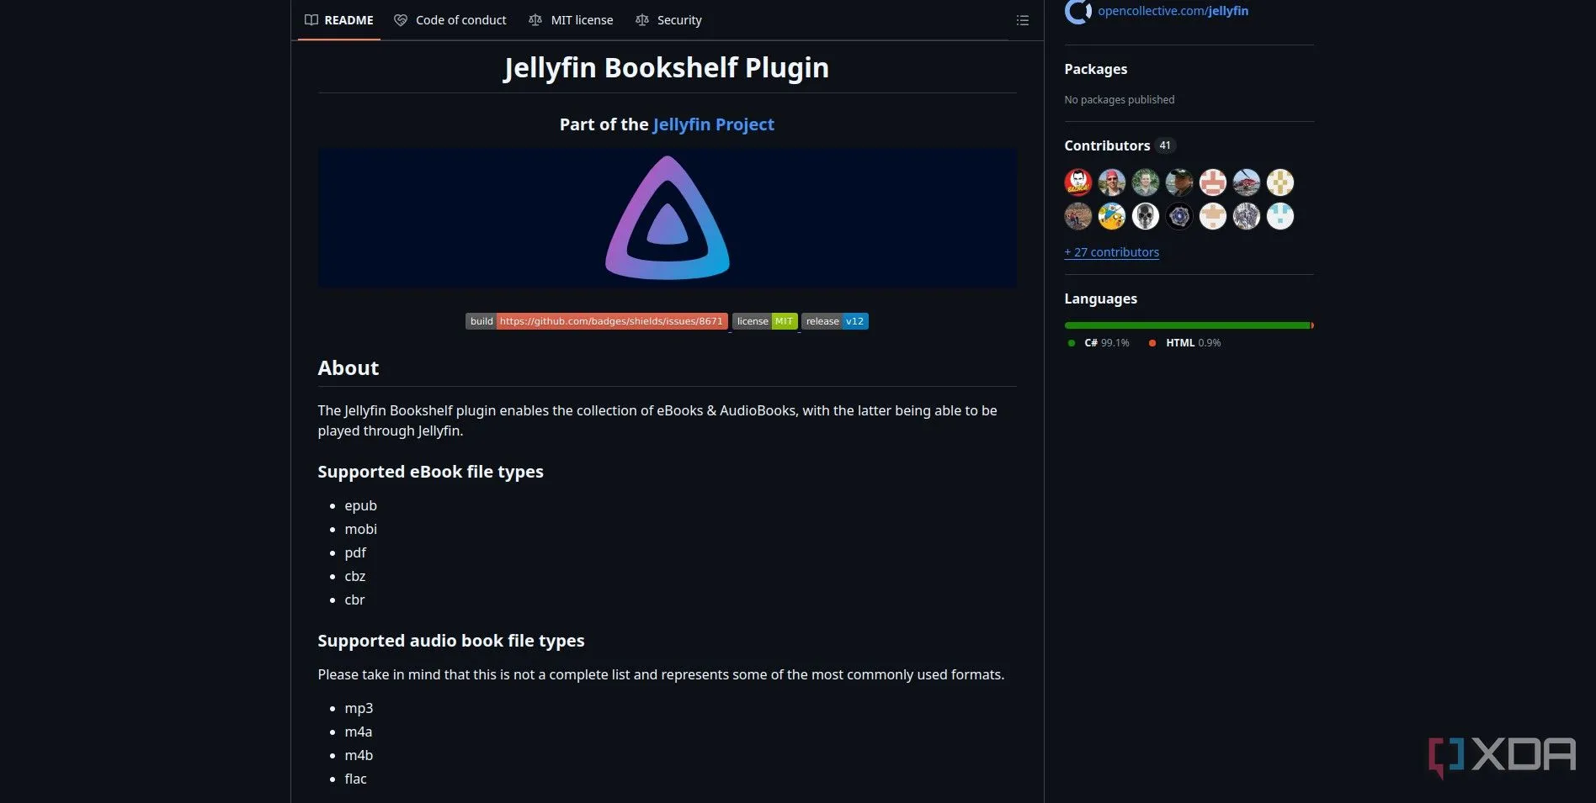
Task: Click the About heading
Action: tap(348, 368)
